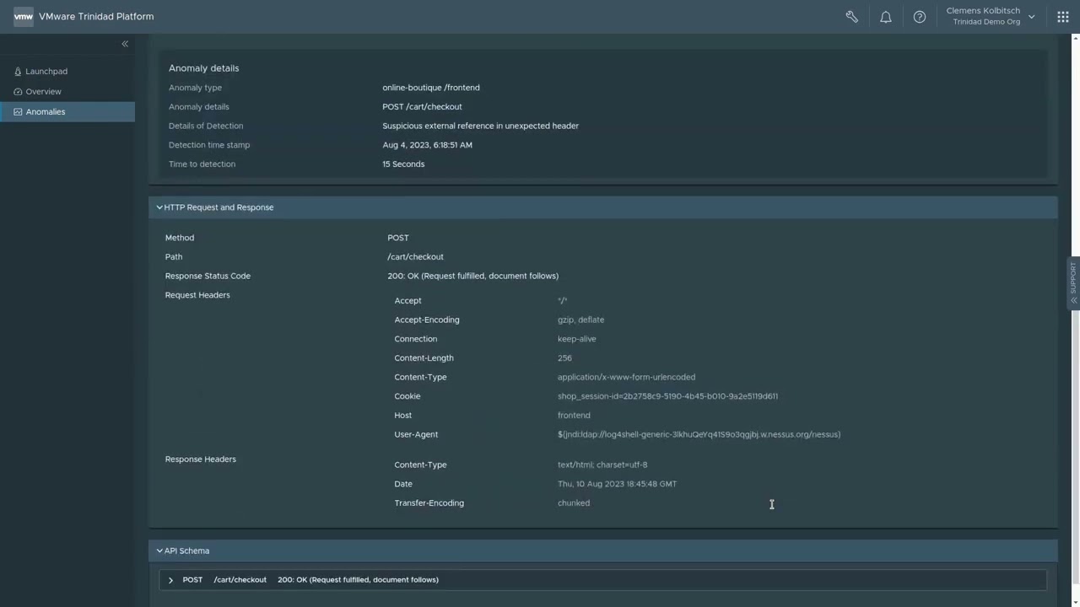The height and width of the screenshot is (607, 1080).
Task: Click VMware Trinidad Platform title
Action: pos(96,16)
